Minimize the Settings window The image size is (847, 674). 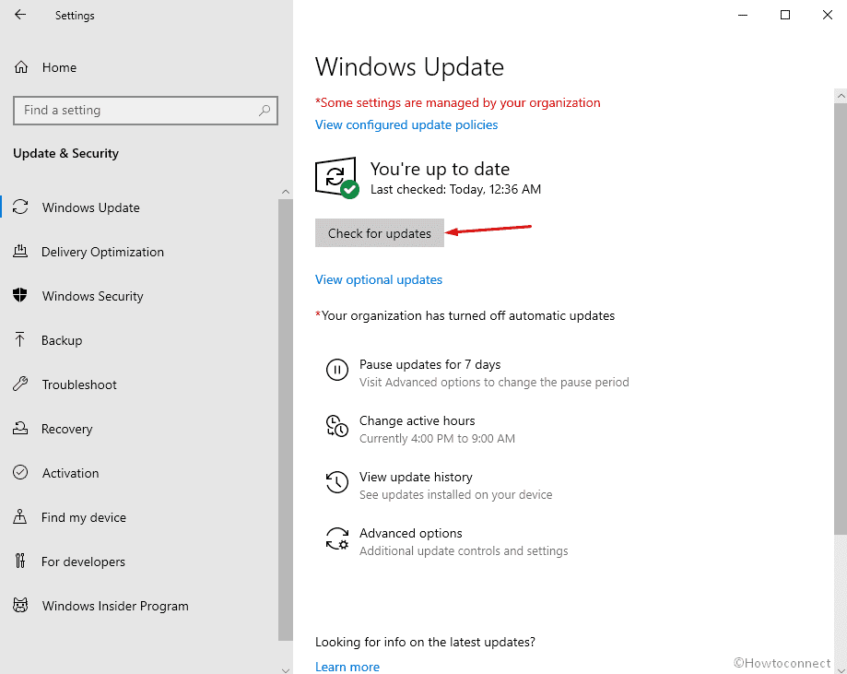tap(743, 15)
